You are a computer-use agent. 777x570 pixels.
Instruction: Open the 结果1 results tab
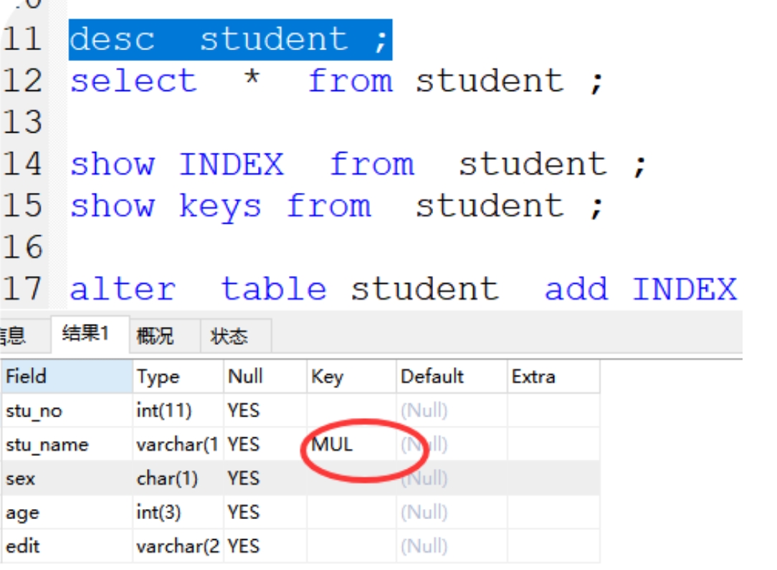click(90, 335)
